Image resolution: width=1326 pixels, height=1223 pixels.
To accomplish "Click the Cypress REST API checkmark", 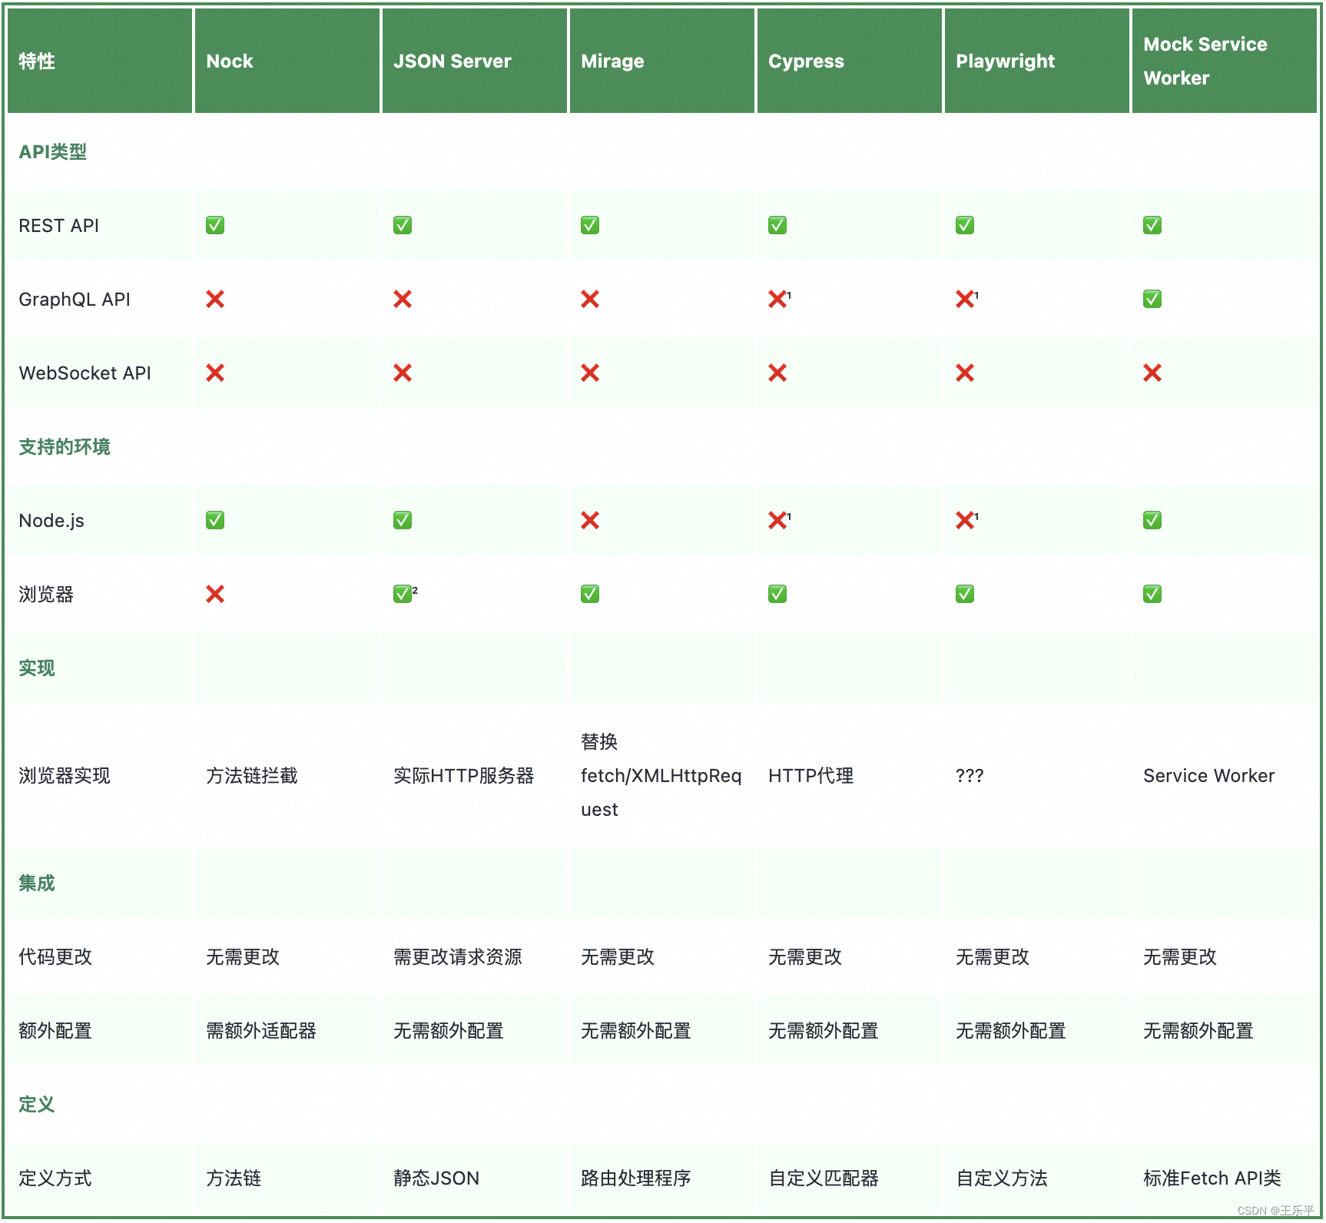I will tap(777, 225).
